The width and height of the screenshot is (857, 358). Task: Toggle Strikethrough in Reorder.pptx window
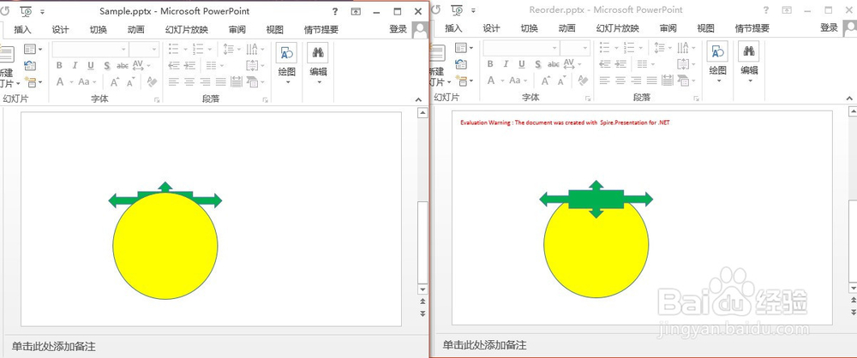[x=554, y=64]
